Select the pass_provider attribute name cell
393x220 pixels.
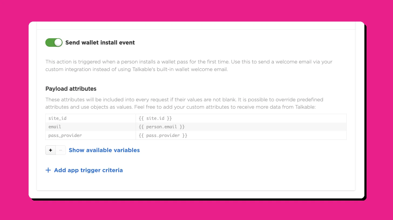coord(90,135)
